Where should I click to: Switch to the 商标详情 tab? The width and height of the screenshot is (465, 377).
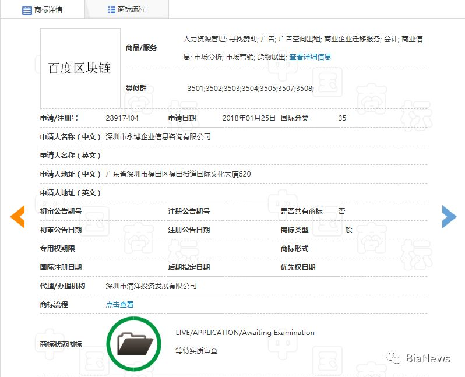point(43,10)
